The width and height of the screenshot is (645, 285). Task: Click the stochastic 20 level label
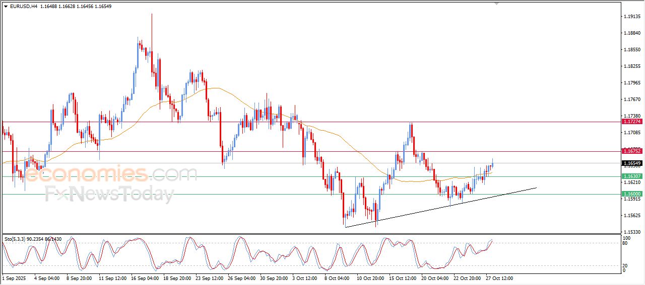point(626,265)
